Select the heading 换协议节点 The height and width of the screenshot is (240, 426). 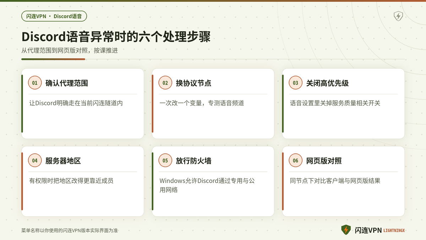193,83
